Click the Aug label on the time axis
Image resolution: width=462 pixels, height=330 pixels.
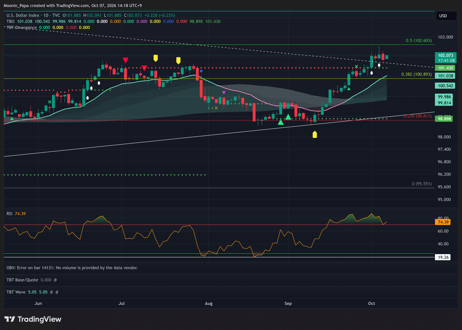point(209,303)
